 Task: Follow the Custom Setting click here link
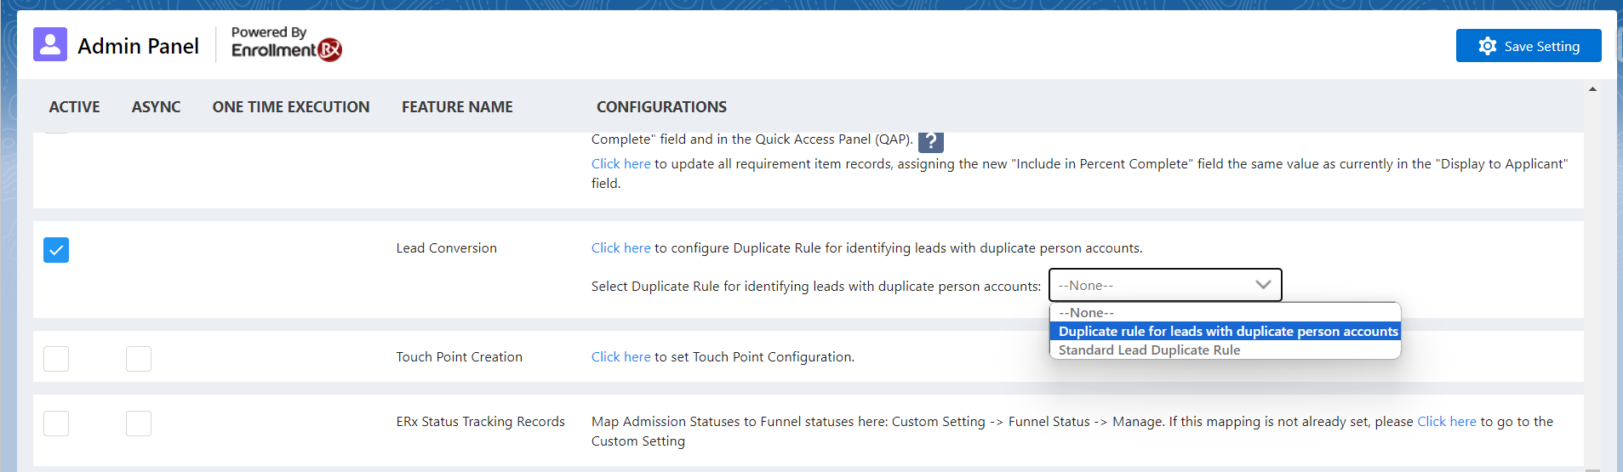1446,422
